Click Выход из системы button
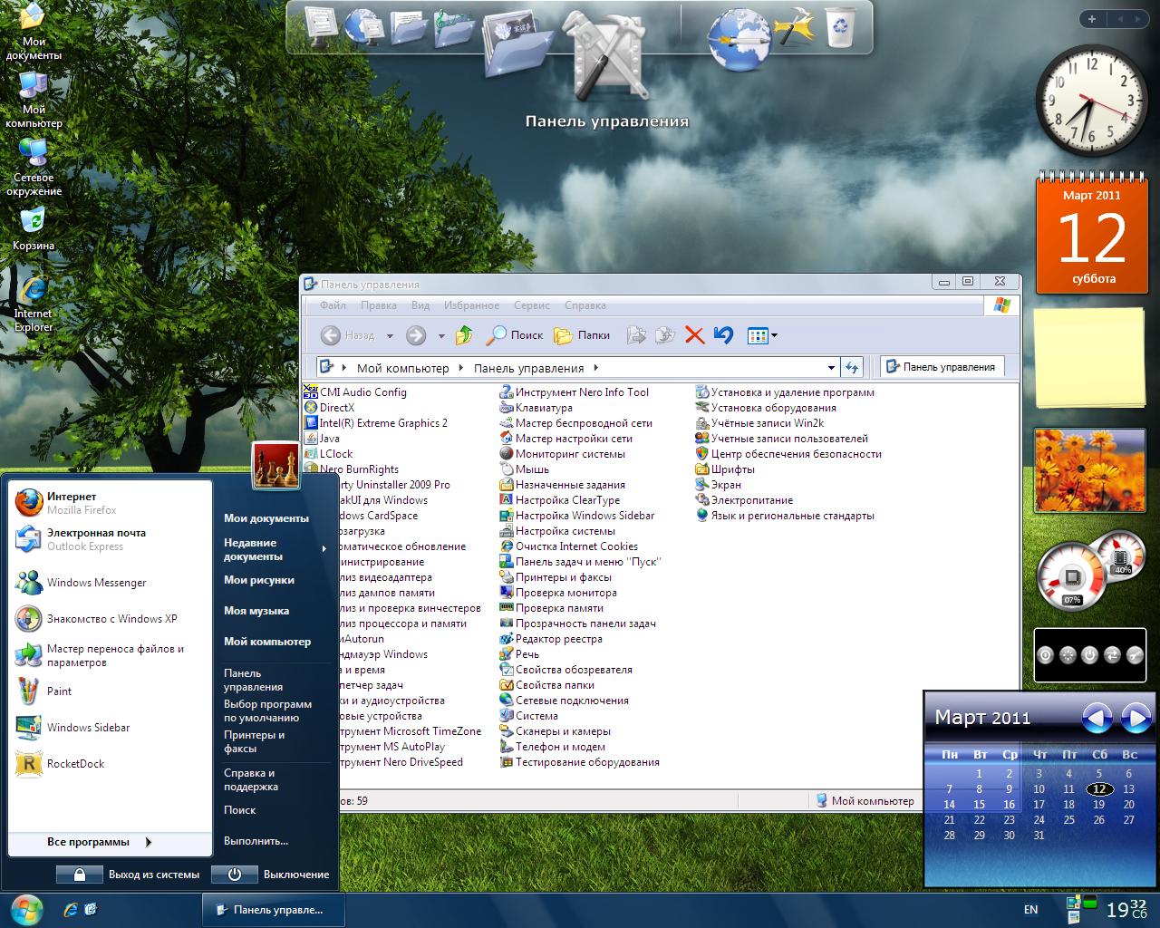The height and width of the screenshot is (928, 1160). tap(128, 875)
